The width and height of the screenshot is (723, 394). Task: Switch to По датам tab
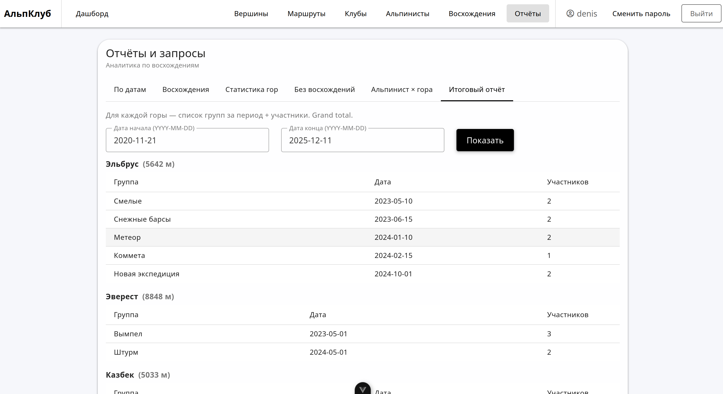[130, 89]
